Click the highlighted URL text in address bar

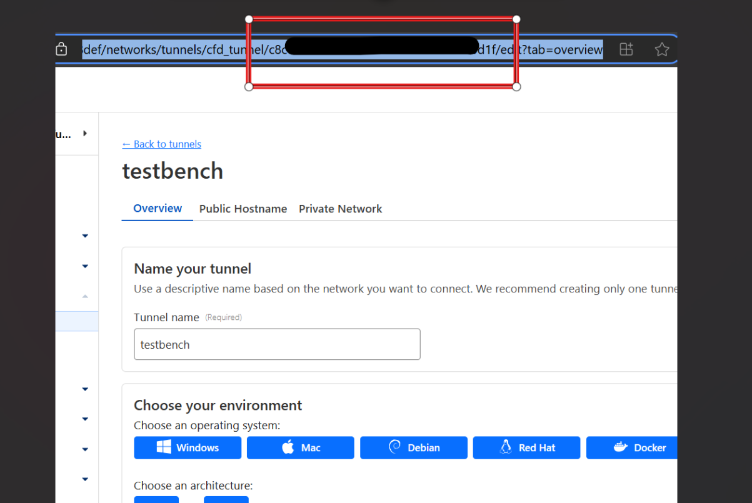tap(343, 49)
